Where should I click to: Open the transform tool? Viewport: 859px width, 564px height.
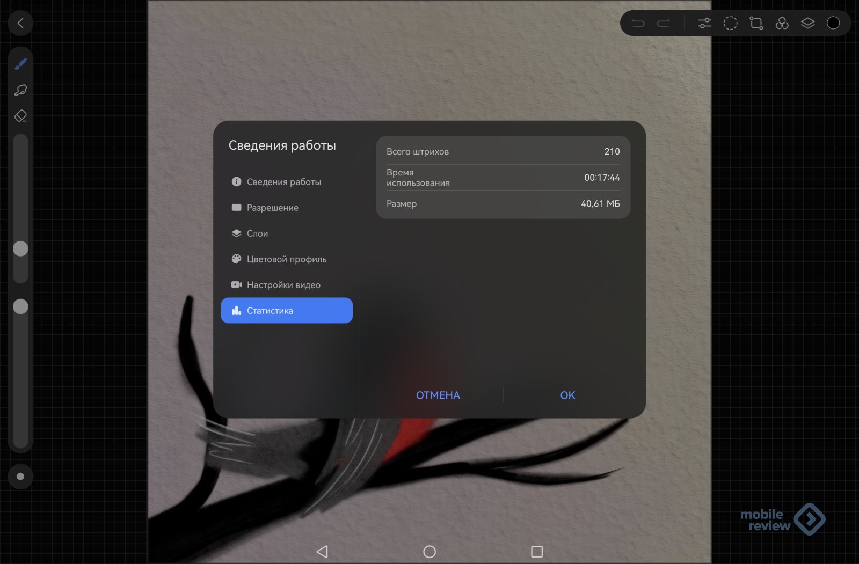click(756, 23)
